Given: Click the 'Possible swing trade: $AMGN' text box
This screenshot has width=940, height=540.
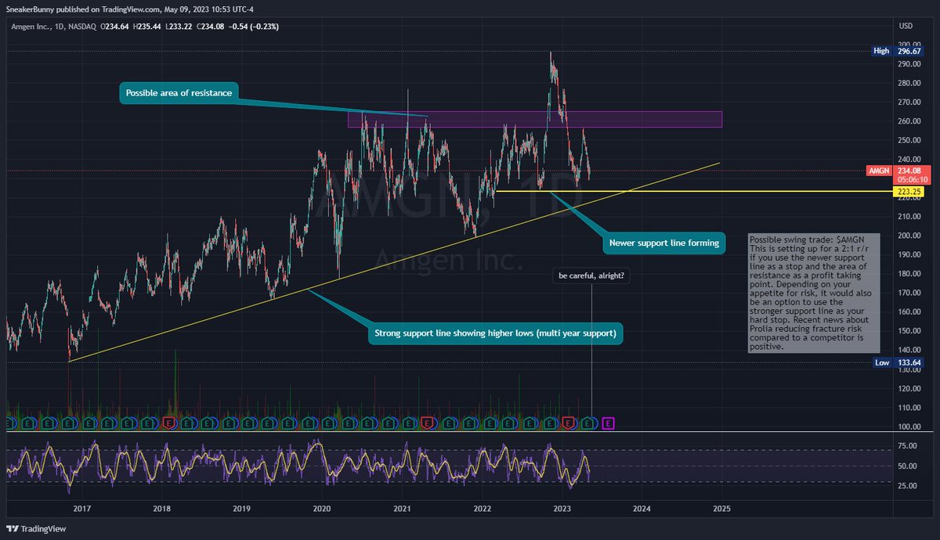Looking at the screenshot, I should [x=814, y=293].
